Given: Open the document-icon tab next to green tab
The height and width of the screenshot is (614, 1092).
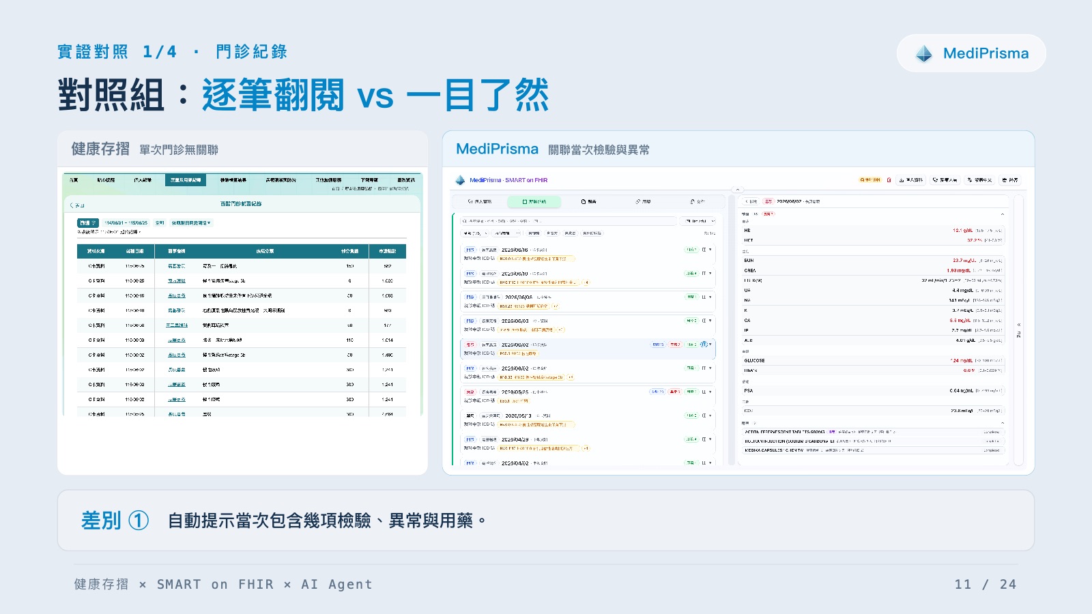Looking at the screenshot, I should [588, 202].
